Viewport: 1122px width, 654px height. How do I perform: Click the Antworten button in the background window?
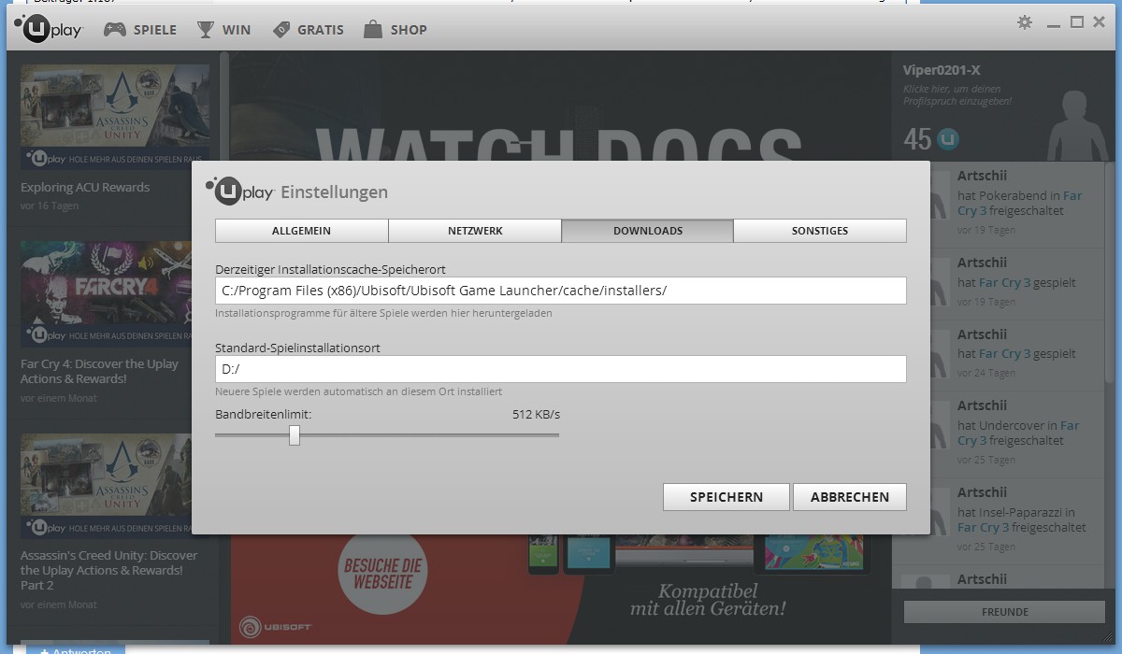pyautogui.click(x=74, y=649)
